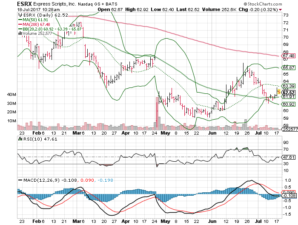Click the Nasdaq GS + BATS exchange label

[97, 4]
